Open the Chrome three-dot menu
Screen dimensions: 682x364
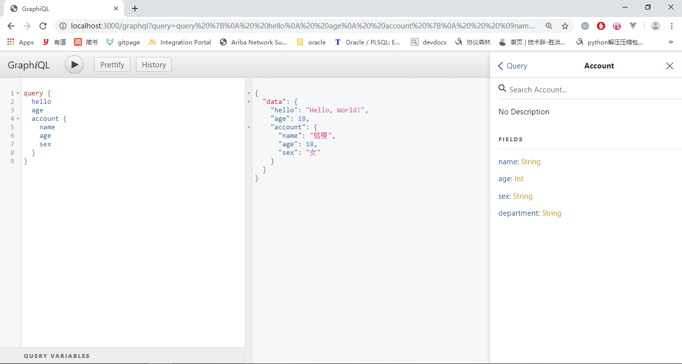pos(672,26)
